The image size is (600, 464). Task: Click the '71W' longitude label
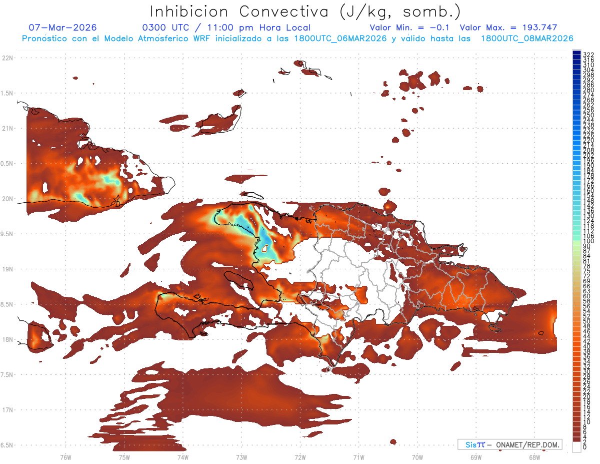pyautogui.click(x=358, y=457)
